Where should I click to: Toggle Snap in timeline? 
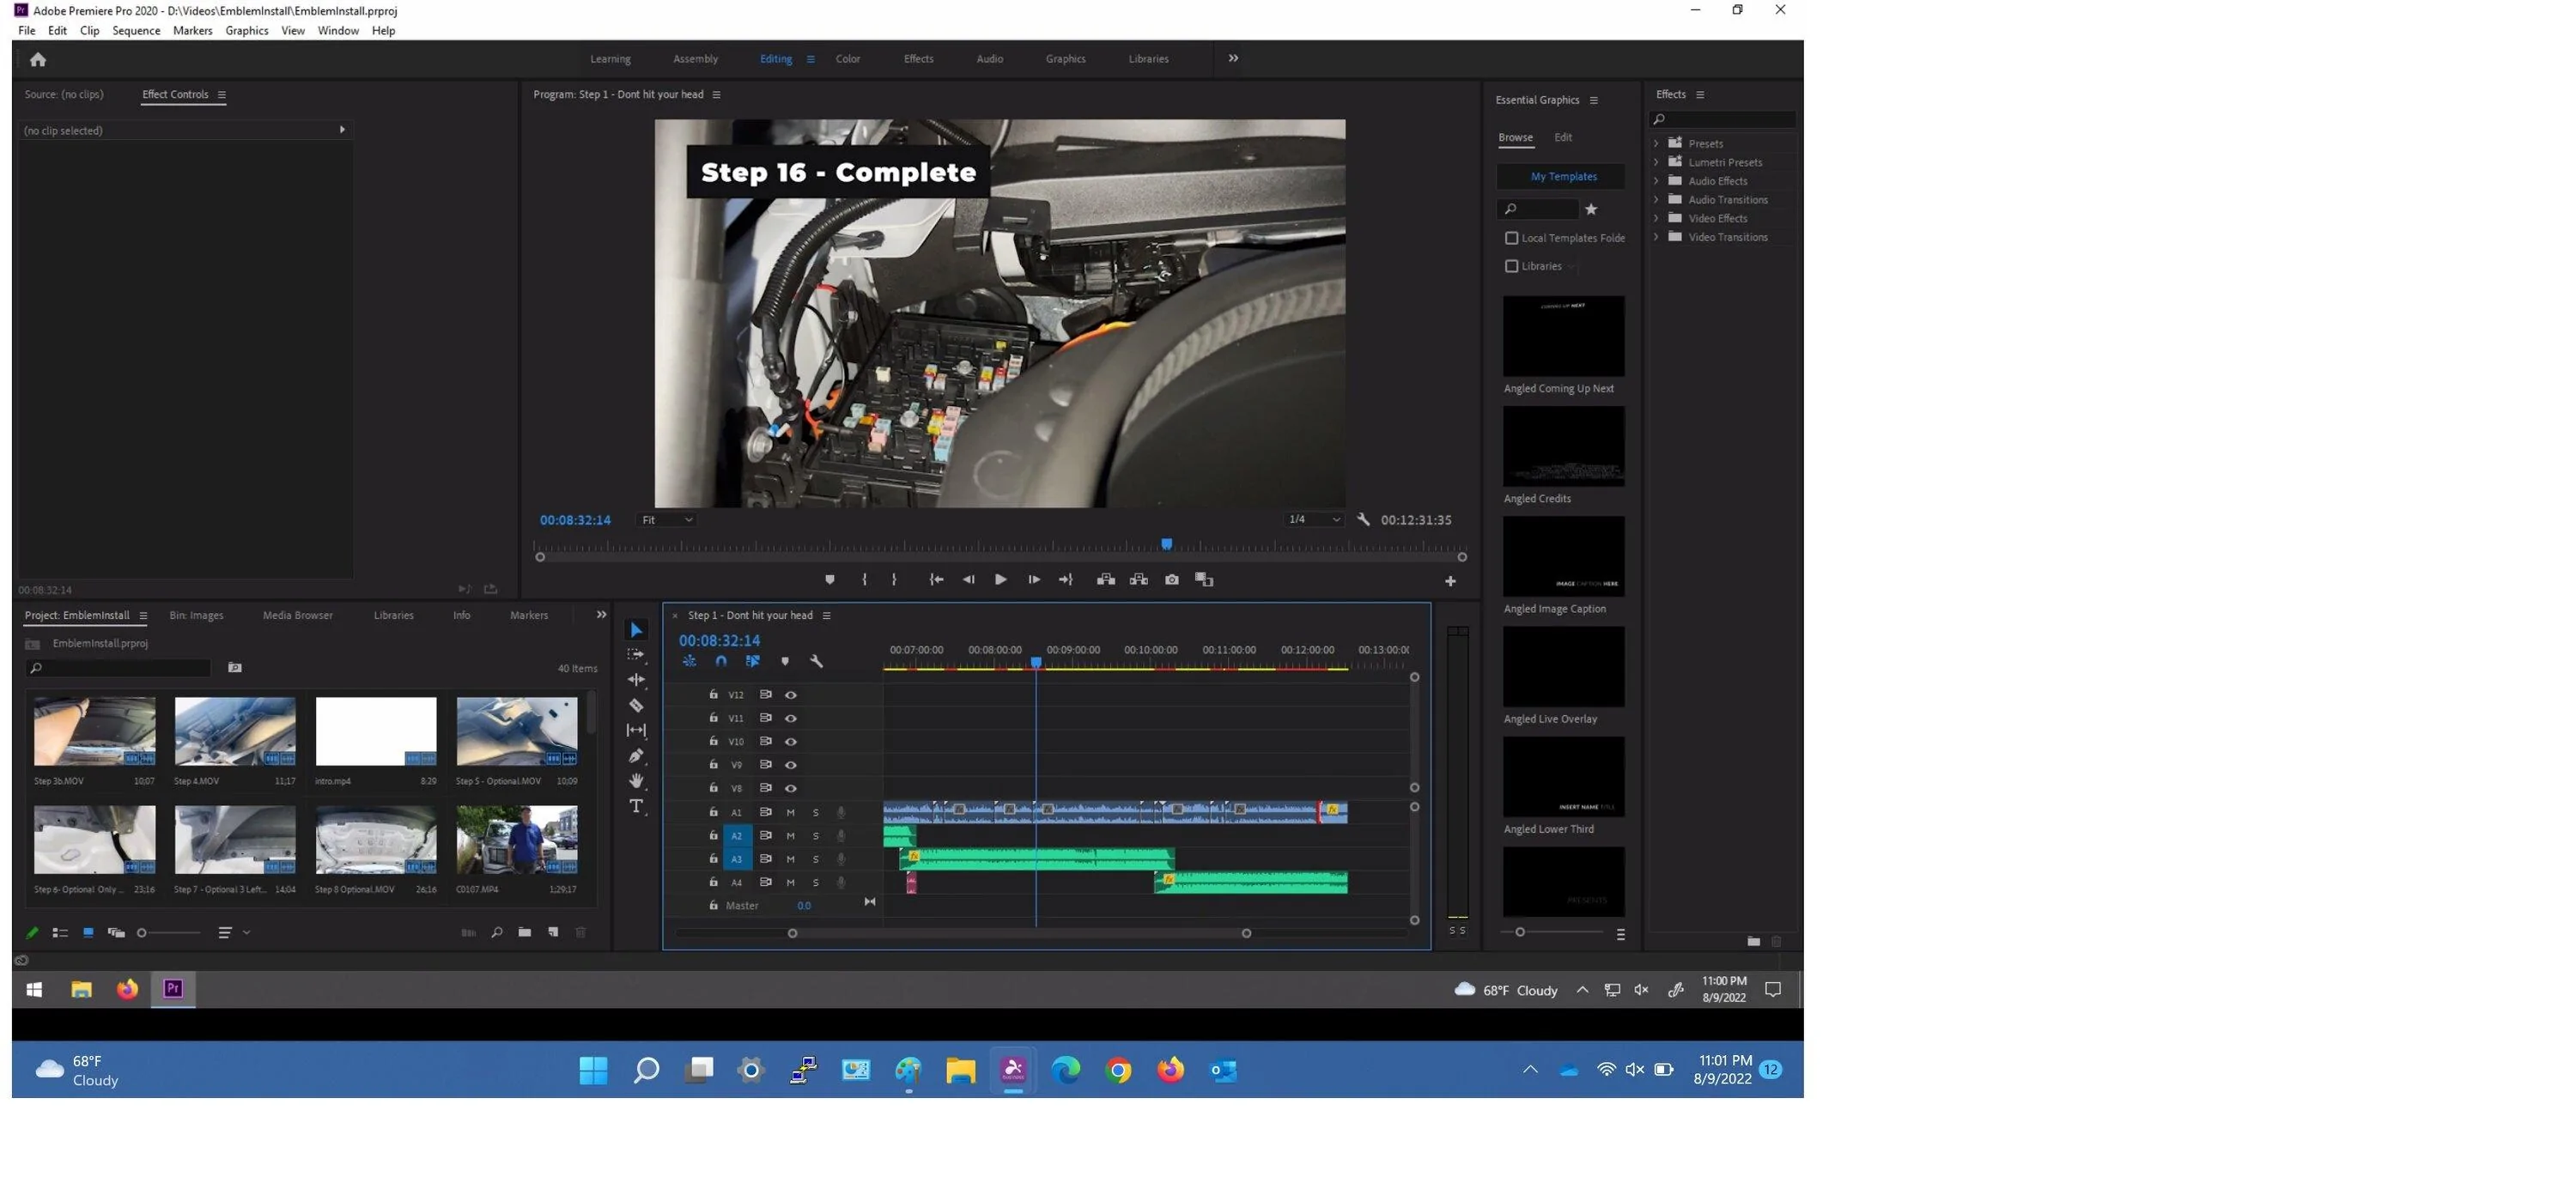(721, 661)
